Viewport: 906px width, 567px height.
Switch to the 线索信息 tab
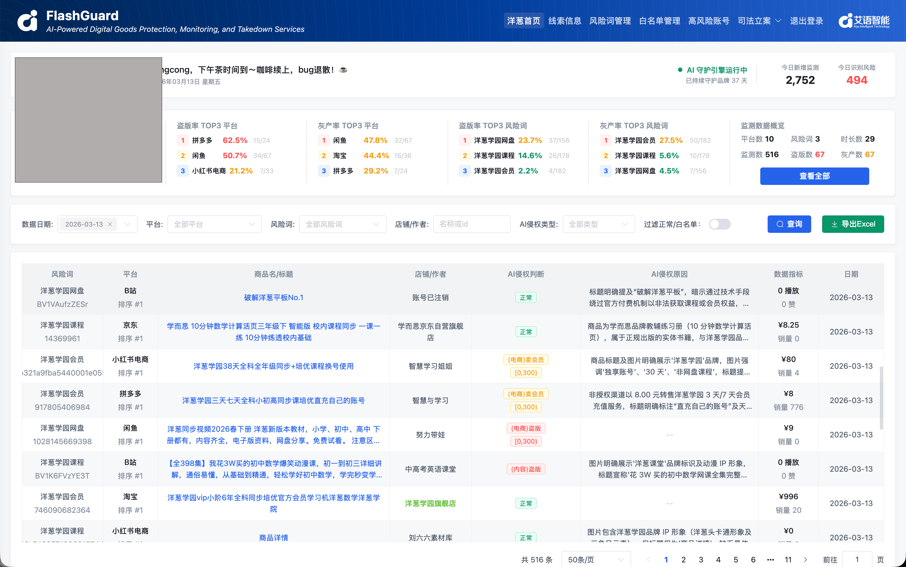tap(565, 21)
